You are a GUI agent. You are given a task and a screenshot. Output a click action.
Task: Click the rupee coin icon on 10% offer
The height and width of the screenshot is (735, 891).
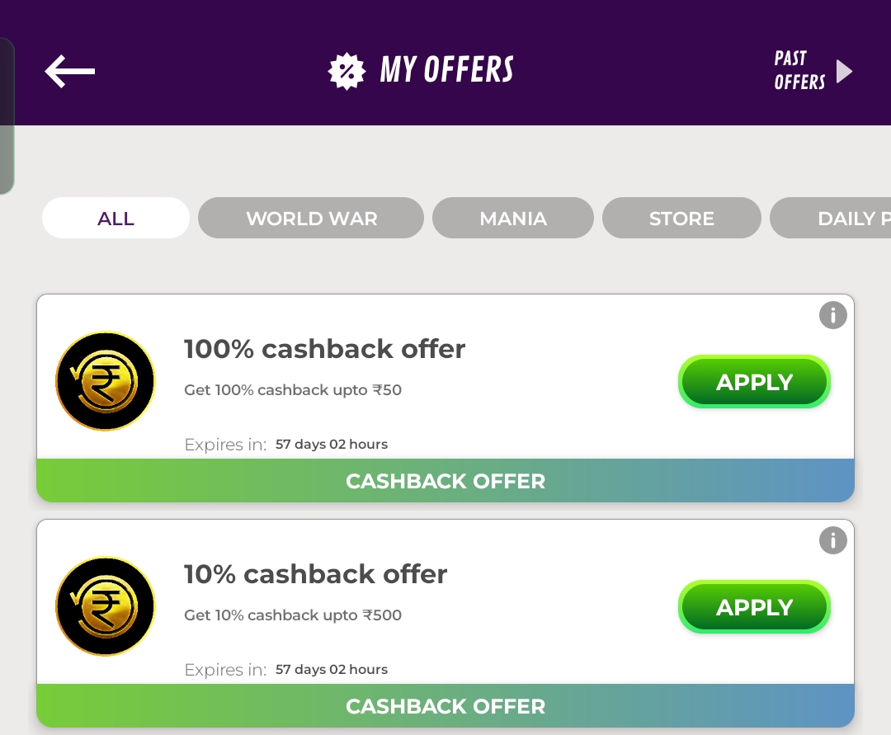pyautogui.click(x=105, y=606)
